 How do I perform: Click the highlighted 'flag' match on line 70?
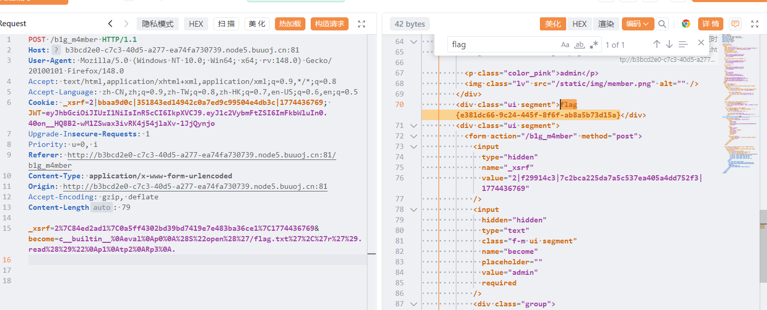tap(569, 104)
